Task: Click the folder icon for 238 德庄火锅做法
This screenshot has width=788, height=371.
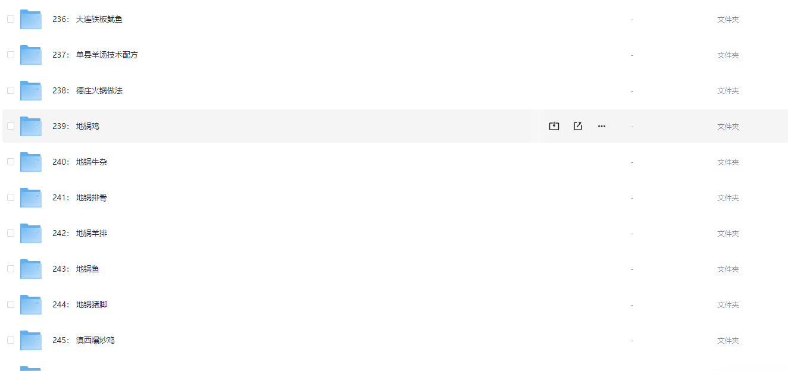Action: click(31, 91)
